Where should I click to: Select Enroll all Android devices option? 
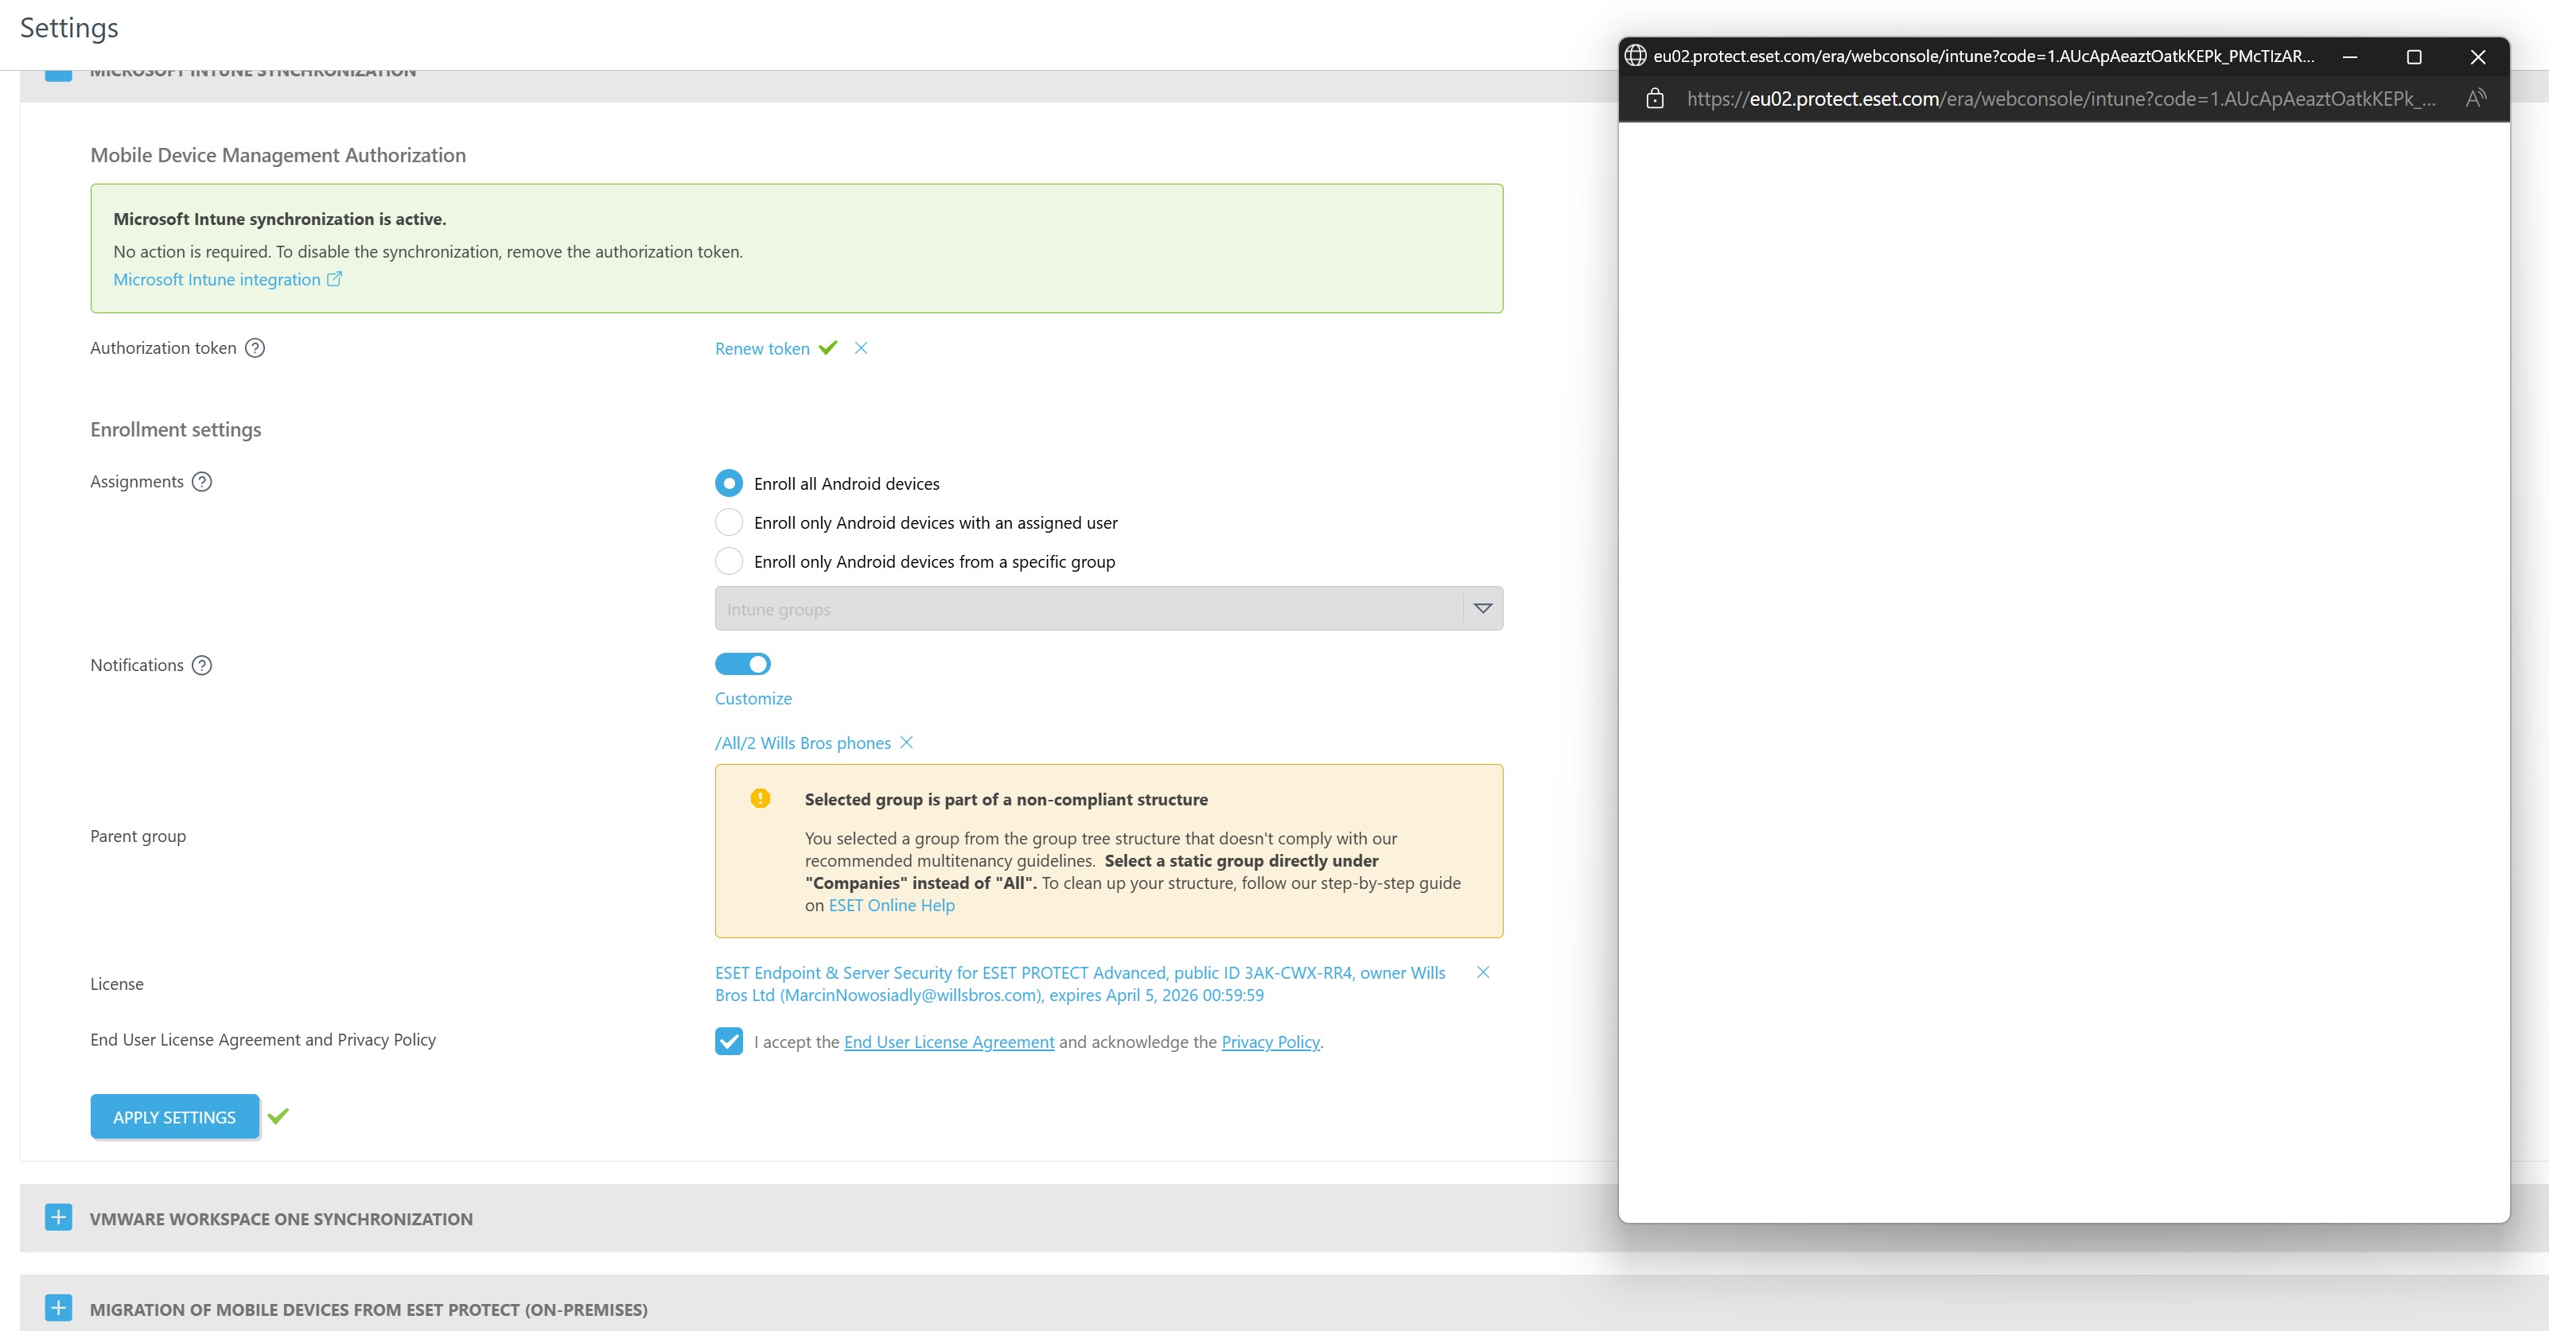[728, 483]
